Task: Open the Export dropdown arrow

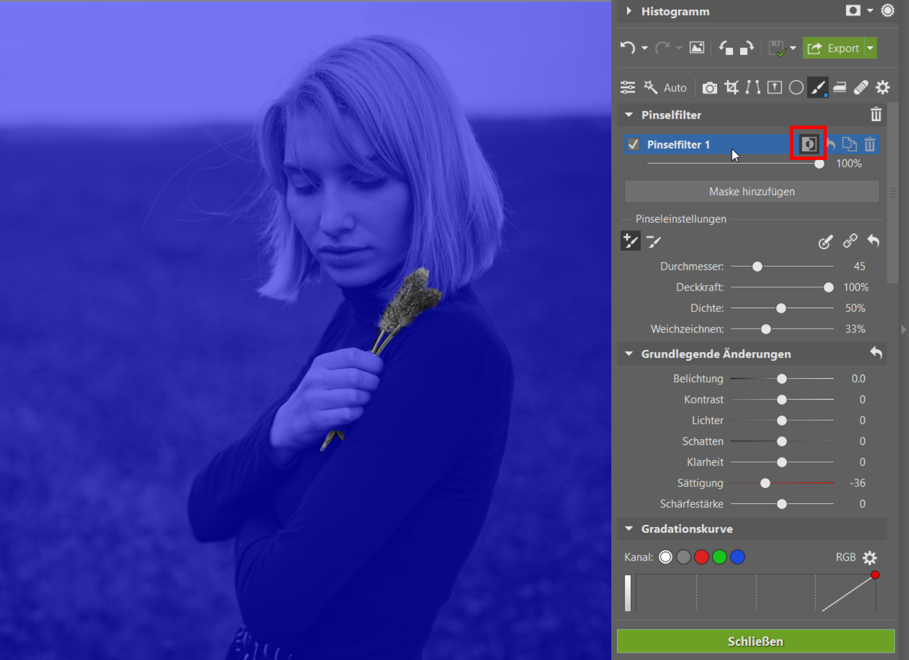Action: tap(870, 48)
